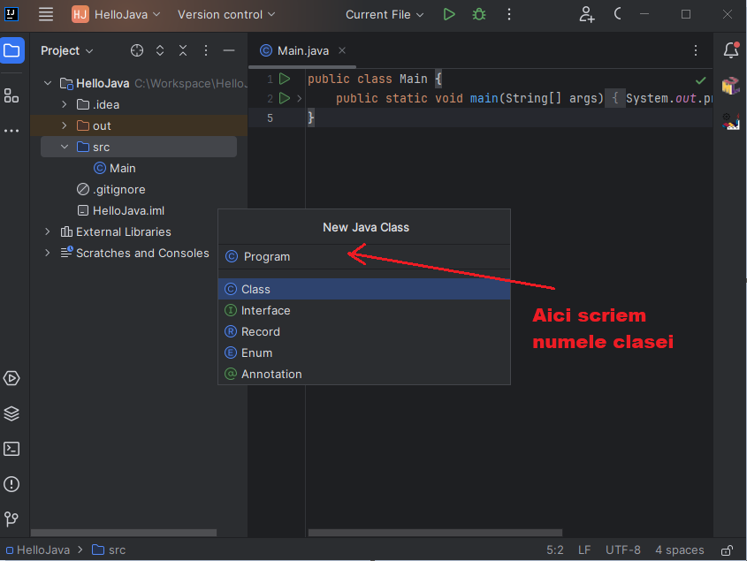Click UTF-8 encoding indicator
Image resolution: width=747 pixels, height=561 pixels.
(622, 550)
